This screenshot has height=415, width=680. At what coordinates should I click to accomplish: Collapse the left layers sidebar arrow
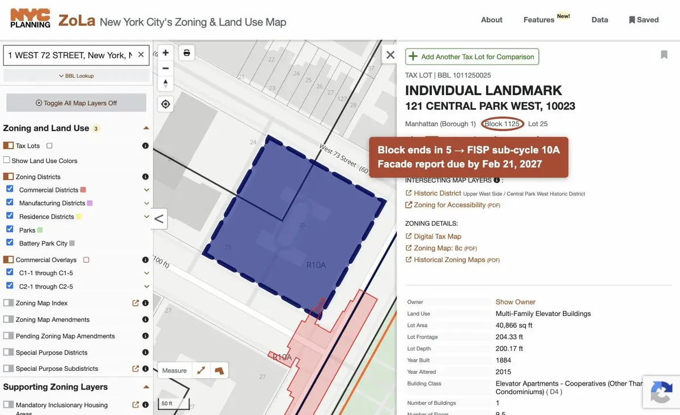click(159, 219)
